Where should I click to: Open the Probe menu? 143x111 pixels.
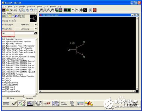coord(39,6)
